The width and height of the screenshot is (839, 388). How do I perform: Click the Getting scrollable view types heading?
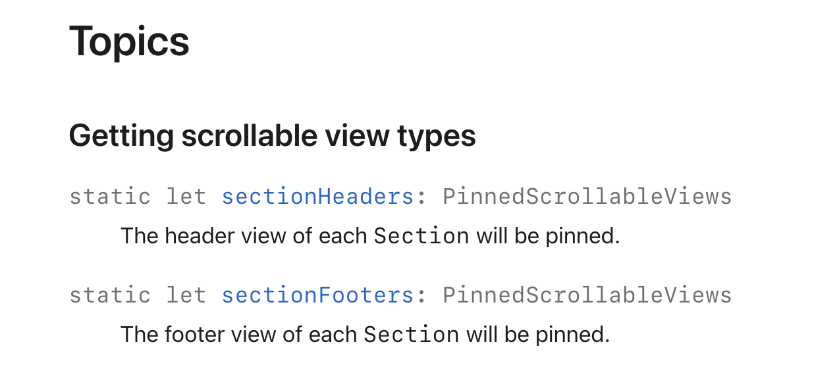coord(272,136)
